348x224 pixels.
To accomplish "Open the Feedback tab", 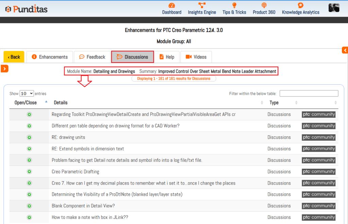I will pyautogui.click(x=92, y=57).
